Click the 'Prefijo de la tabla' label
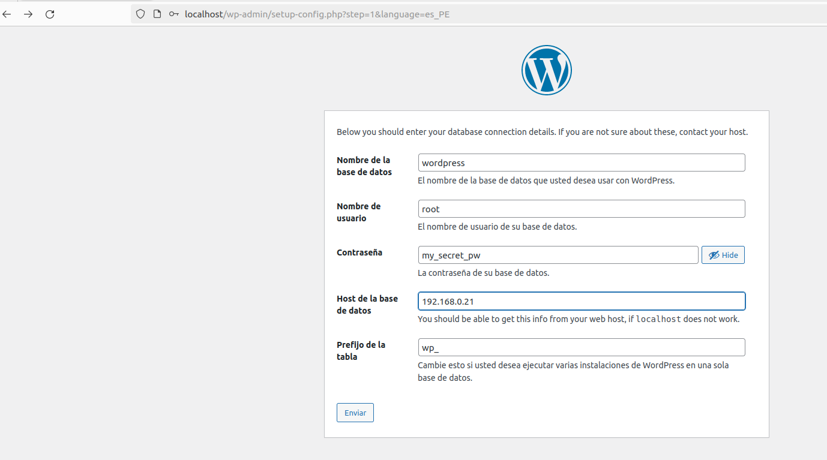The image size is (827, 460). (361, 351)
